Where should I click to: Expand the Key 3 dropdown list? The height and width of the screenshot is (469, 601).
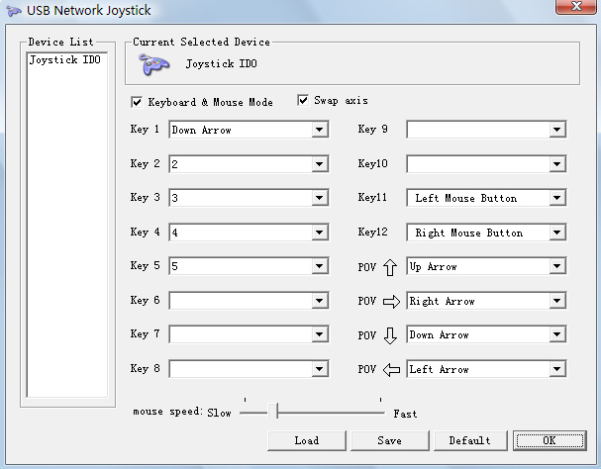pyautogui.click(x=320, y=198)
